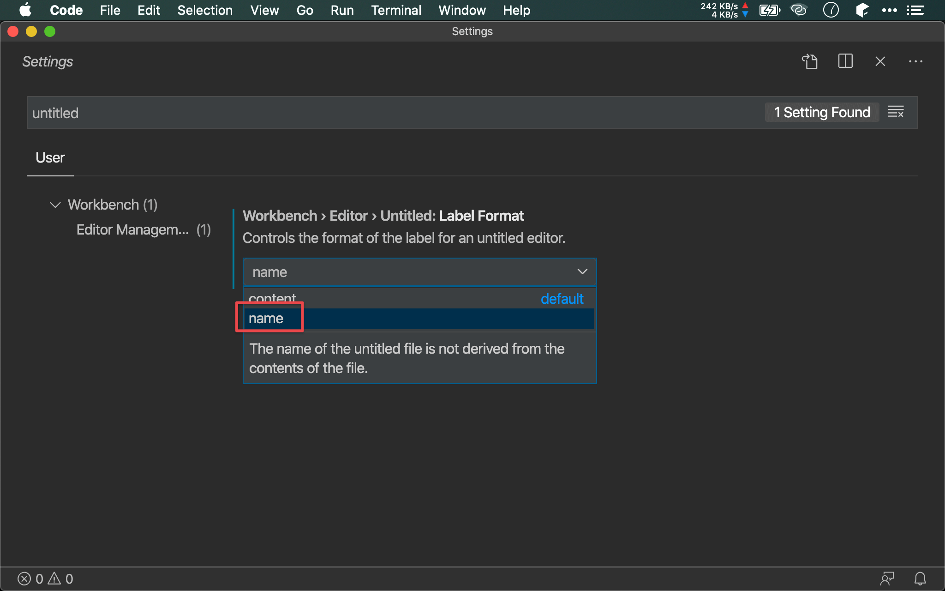
Task: Click the option description about untitled file name
Action: [x=407, y=358]
